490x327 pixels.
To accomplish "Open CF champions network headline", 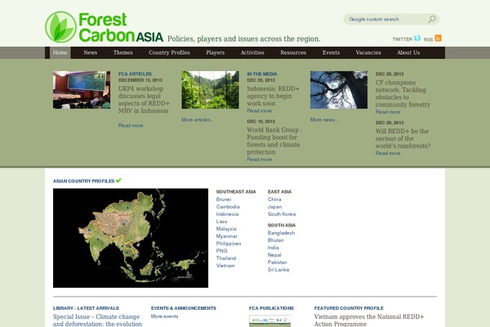I will click(403, 93).
